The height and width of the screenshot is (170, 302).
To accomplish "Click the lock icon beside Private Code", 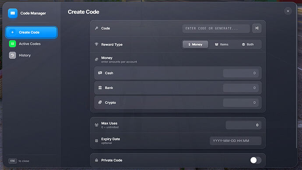I will (x=96, y=160).
